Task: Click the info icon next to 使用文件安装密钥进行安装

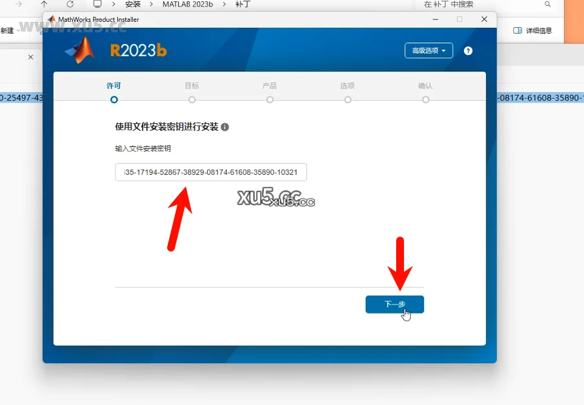Action: 223,126
